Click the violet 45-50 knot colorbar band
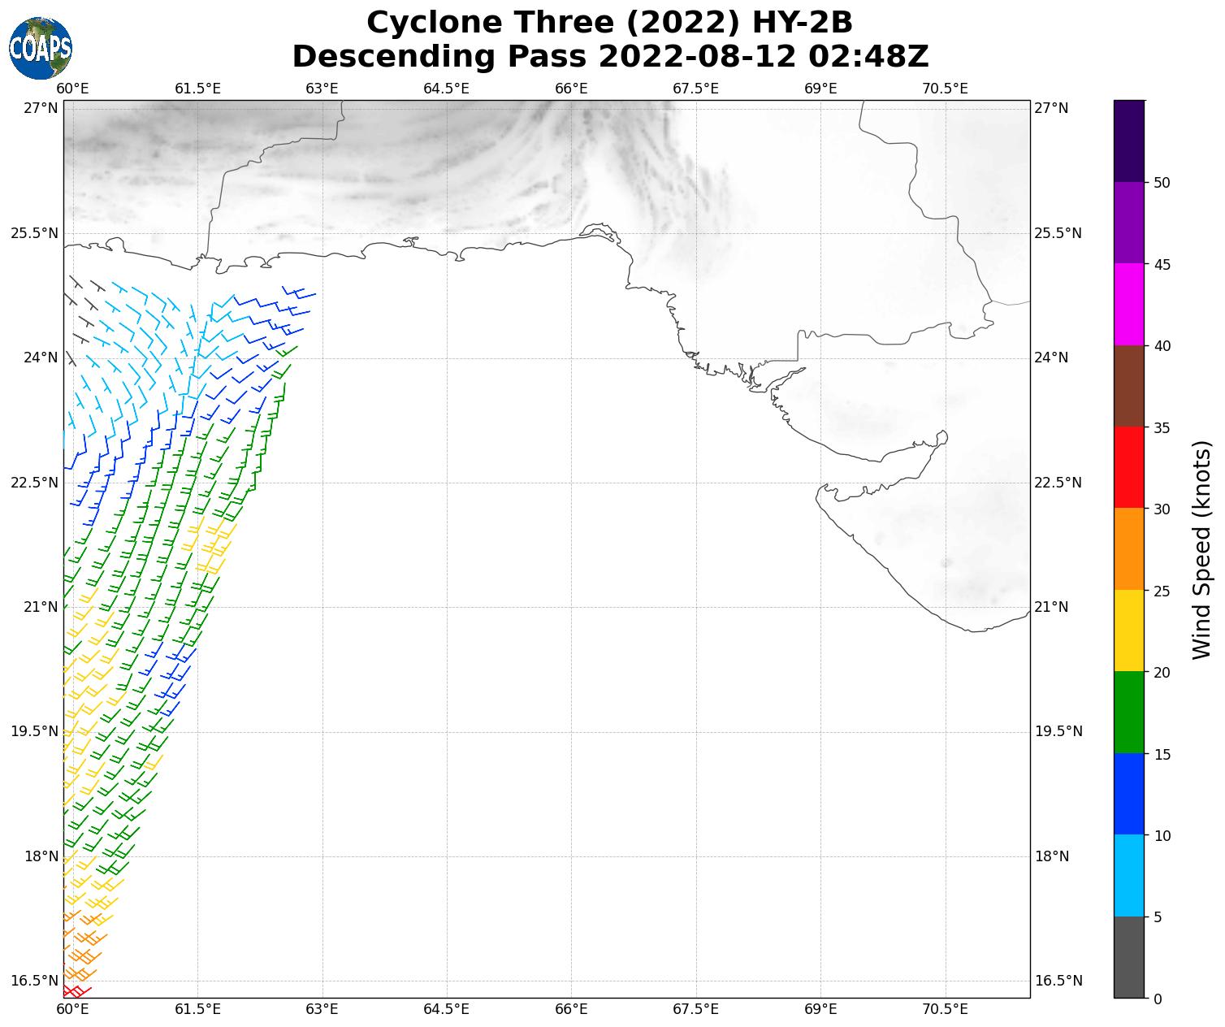The image size is (1225, 1027). tap(1128, 223)
